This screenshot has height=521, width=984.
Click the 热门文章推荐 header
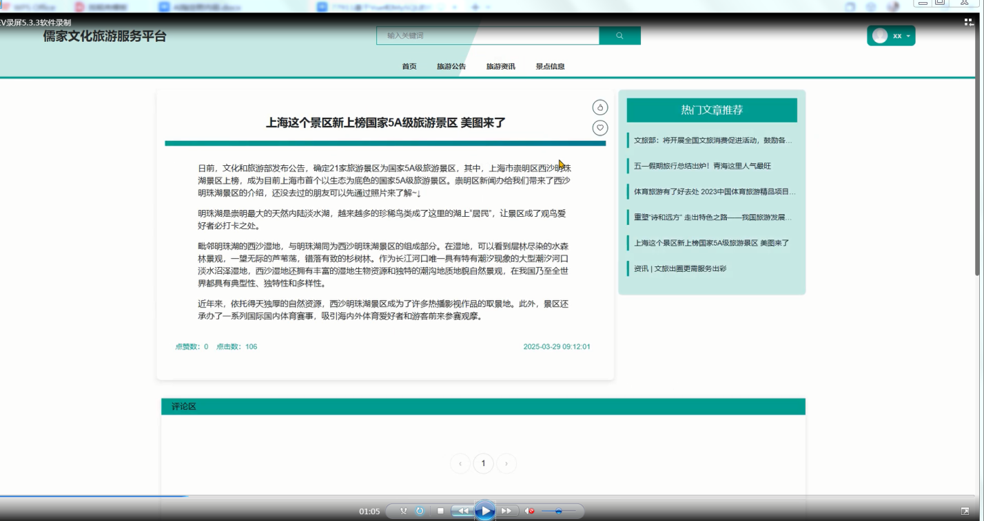pos(712,110)
